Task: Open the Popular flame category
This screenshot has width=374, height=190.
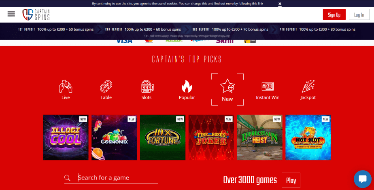Action: click(187, 86)
